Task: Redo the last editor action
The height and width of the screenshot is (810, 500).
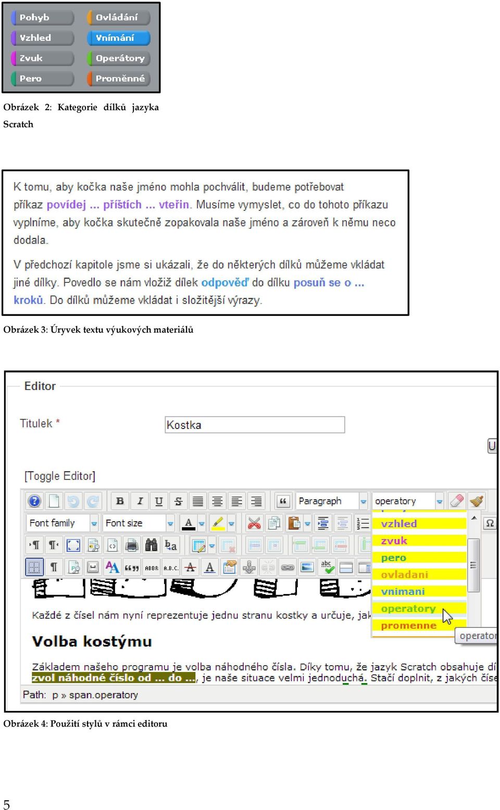Action: (x=93, y=501)
